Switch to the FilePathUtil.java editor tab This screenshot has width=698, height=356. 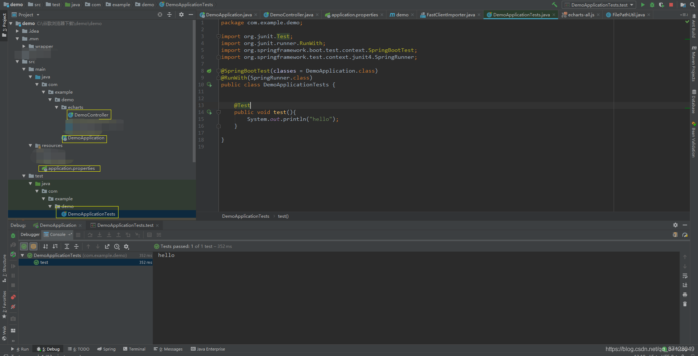(x=628, y=15)
